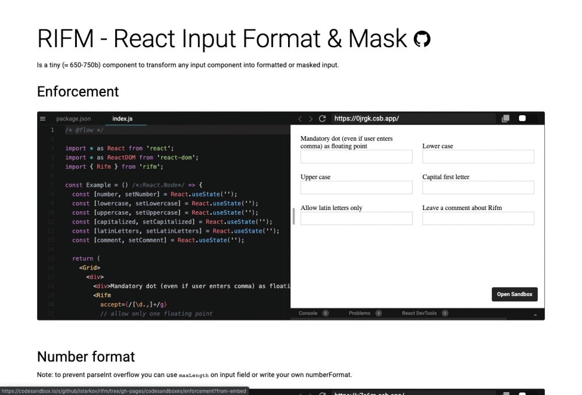This screenshot has height=395, width=582.
Task: Click the accept={/[\d.,]+/g} code line
Action: [x=134, y=304]
